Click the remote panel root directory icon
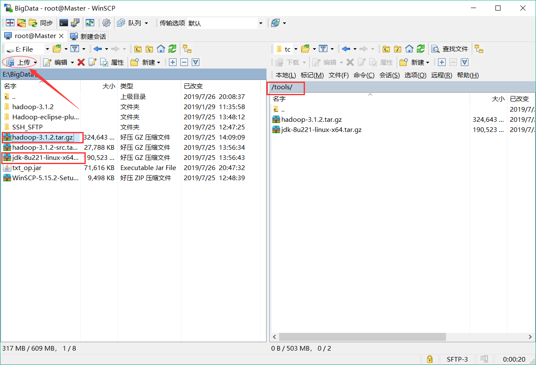The width and height of the screenshot is (536, 365). pyautogui.click(x=397, y=49)
